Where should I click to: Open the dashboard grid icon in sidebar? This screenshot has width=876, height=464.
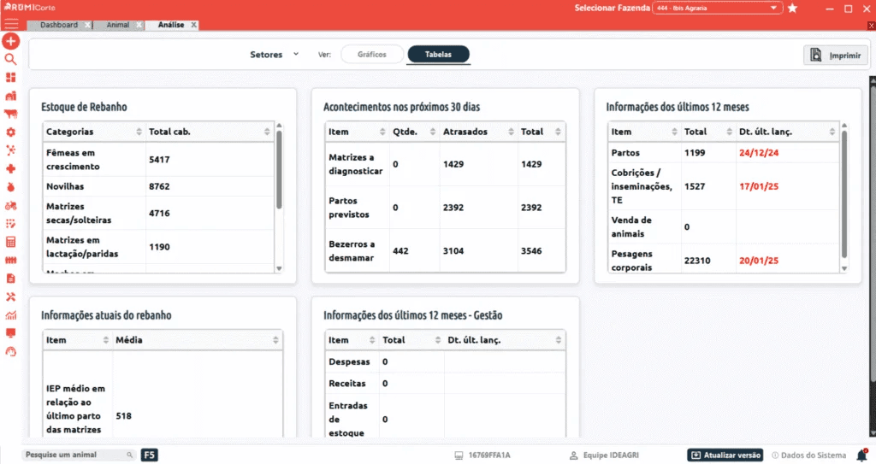[10, 78]
